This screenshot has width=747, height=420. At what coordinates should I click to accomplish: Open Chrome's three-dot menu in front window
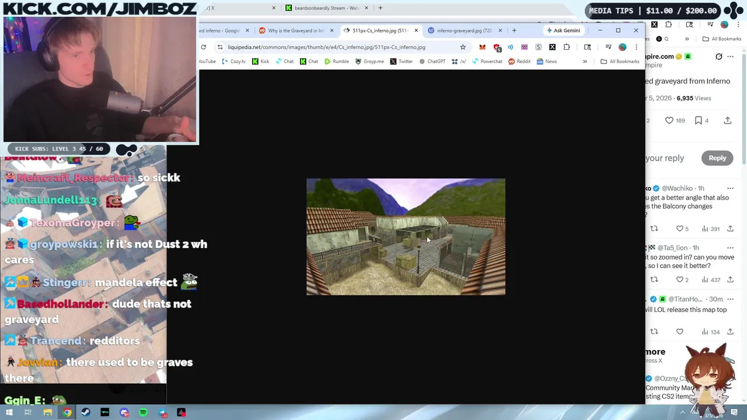636,47
